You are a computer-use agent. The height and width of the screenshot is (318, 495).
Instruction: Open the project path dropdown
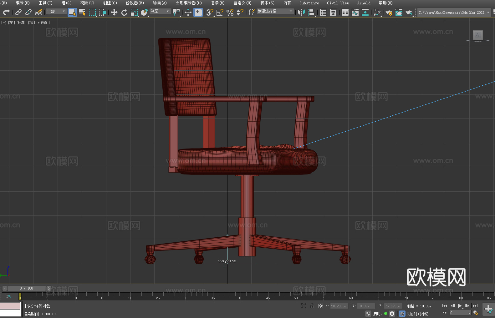click(454, 13)
